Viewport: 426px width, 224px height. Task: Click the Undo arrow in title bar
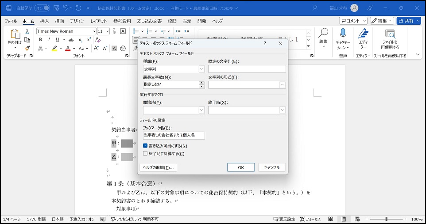[x=66, y=8]
